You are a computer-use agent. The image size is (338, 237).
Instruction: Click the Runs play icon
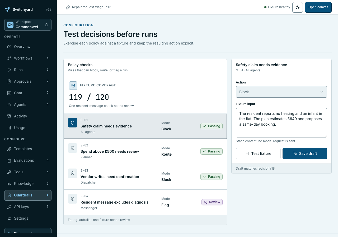point(9,70)
